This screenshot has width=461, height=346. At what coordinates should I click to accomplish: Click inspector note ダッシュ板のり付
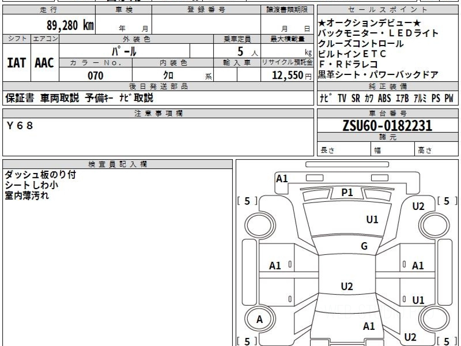pyautogui.click(x=40, y=175)
